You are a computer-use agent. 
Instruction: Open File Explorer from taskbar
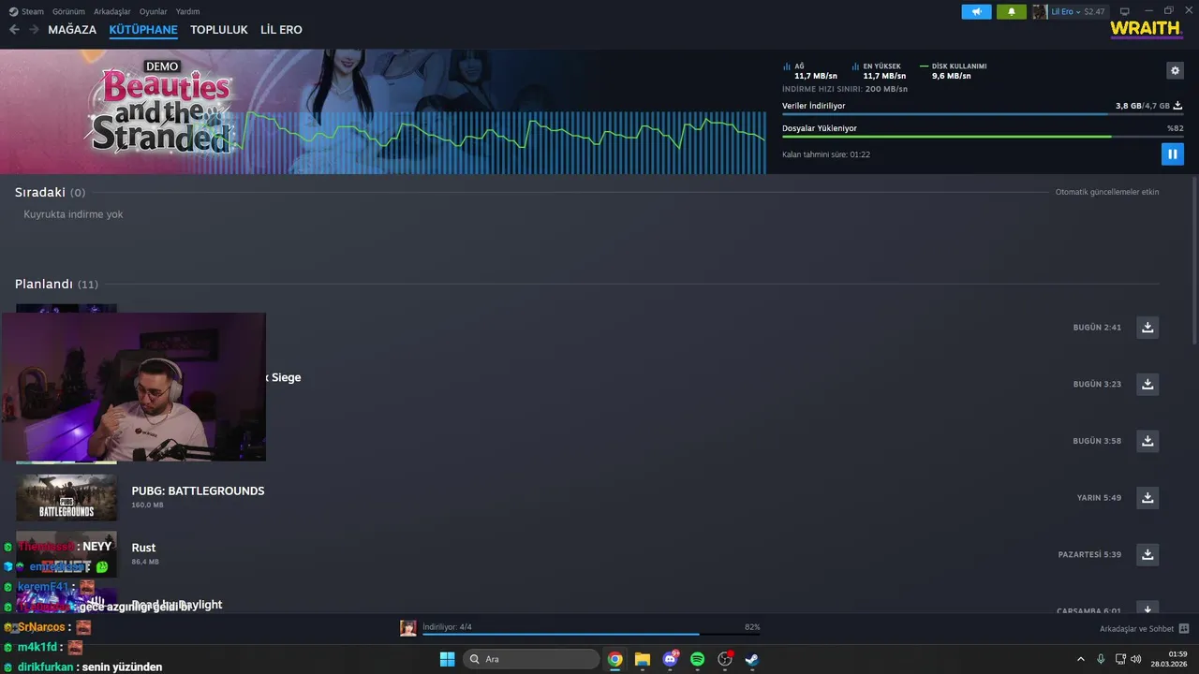(642, 659)
